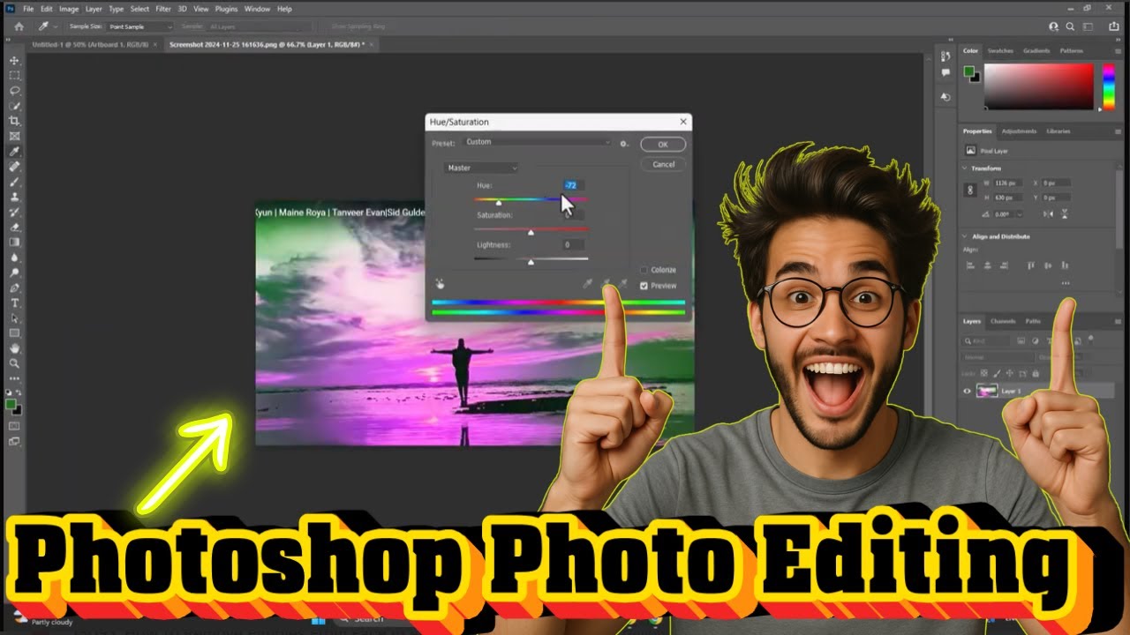Select the History Brush tool
Viewport: 1130px width, 635px height.
click(x=15, y=212)
